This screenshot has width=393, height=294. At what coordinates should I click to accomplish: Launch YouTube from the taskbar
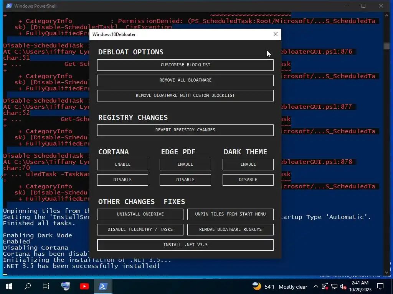pyautogui.click(x=84, y=286)
